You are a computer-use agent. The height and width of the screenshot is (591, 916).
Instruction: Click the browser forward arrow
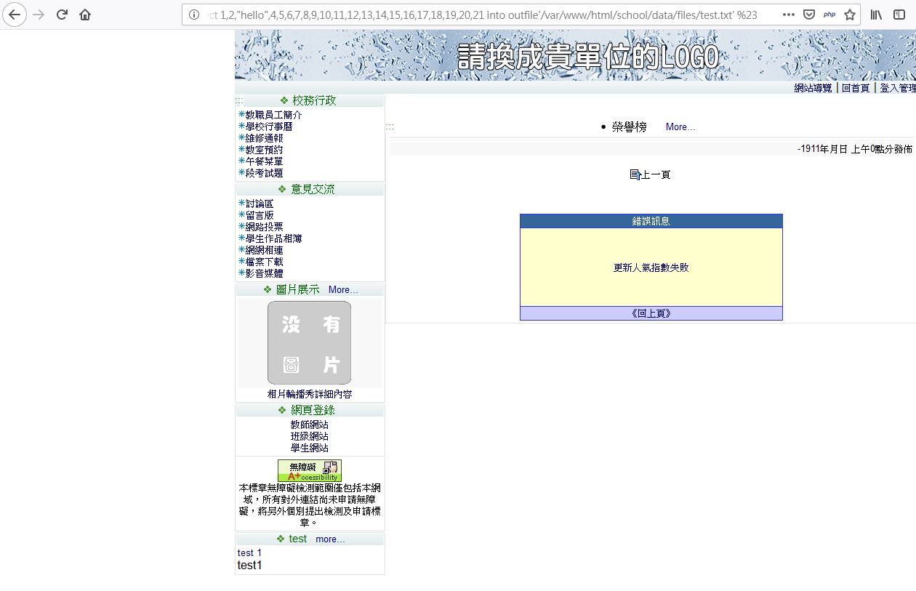[39, 15]
